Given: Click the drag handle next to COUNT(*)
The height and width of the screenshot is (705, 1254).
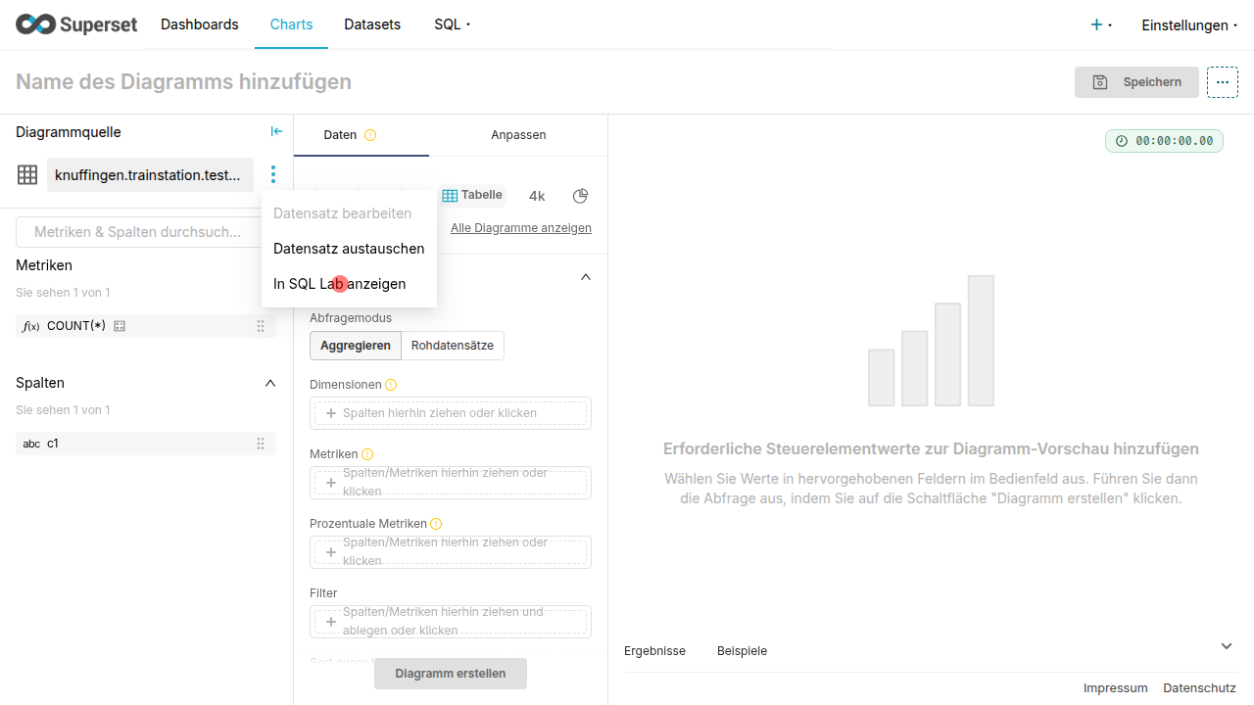Looking at the screenshot, I should click(261, 326).
